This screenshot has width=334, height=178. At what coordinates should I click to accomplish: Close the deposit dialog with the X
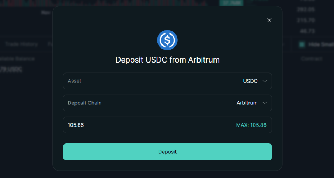click(x=269, y=20)
